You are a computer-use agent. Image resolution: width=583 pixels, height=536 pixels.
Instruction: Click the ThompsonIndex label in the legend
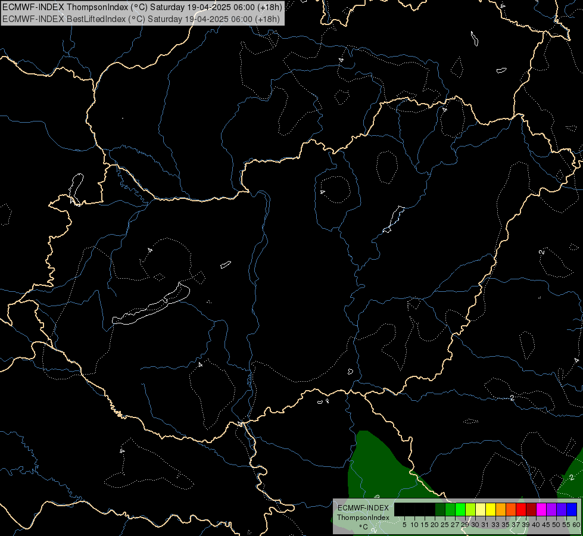coord(363,518)
